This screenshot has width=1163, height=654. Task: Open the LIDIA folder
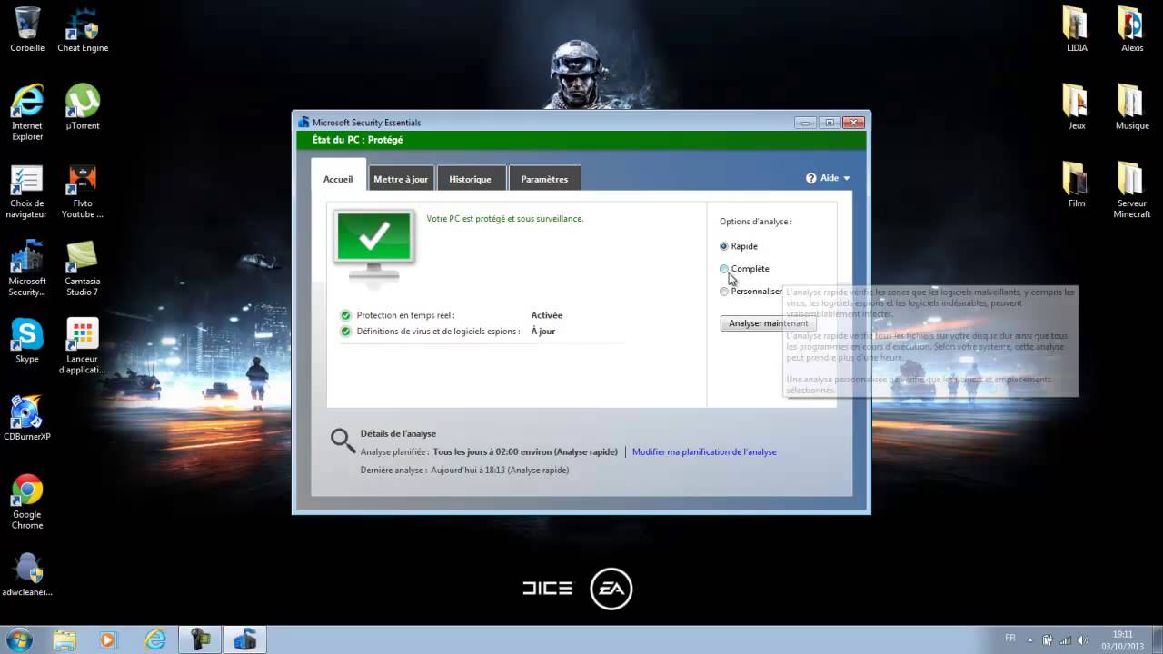tap(1077, 30)
